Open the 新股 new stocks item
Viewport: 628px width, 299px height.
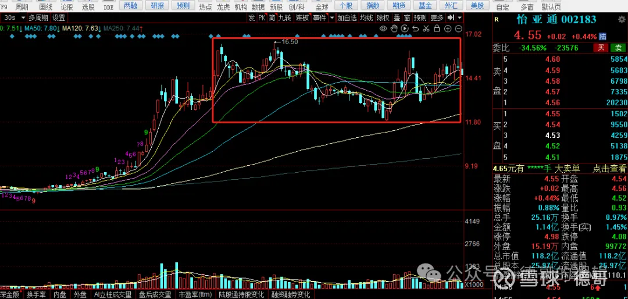(276, 6)
